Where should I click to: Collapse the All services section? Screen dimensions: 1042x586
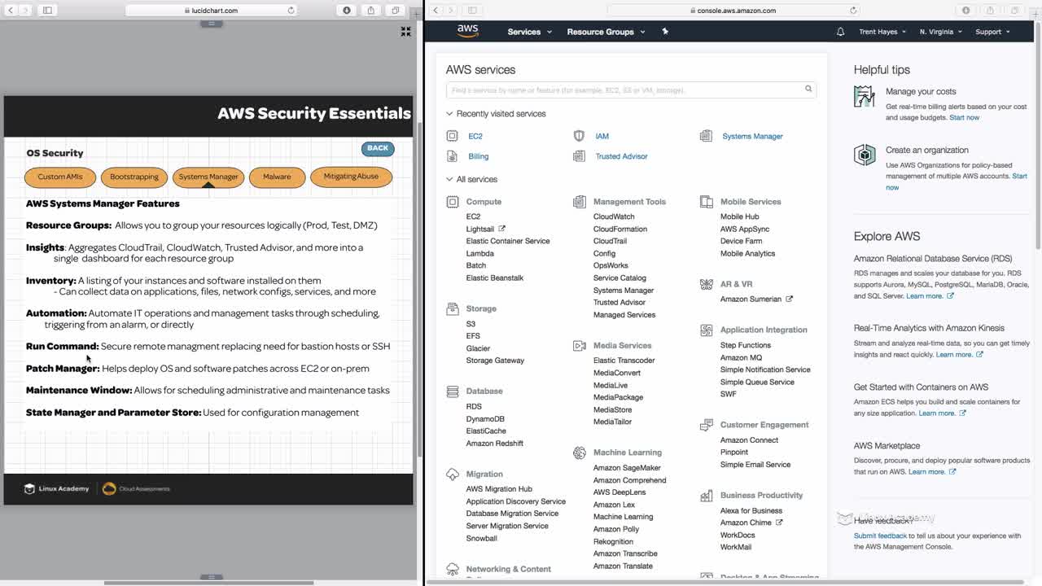coord(449,179)
